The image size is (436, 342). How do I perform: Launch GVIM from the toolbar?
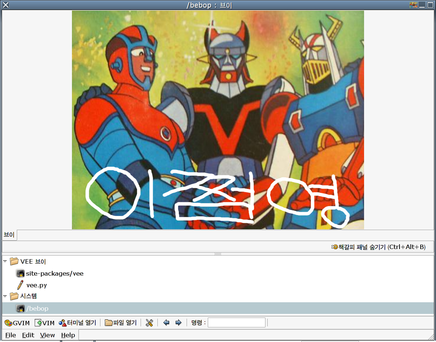pos(17,323)
